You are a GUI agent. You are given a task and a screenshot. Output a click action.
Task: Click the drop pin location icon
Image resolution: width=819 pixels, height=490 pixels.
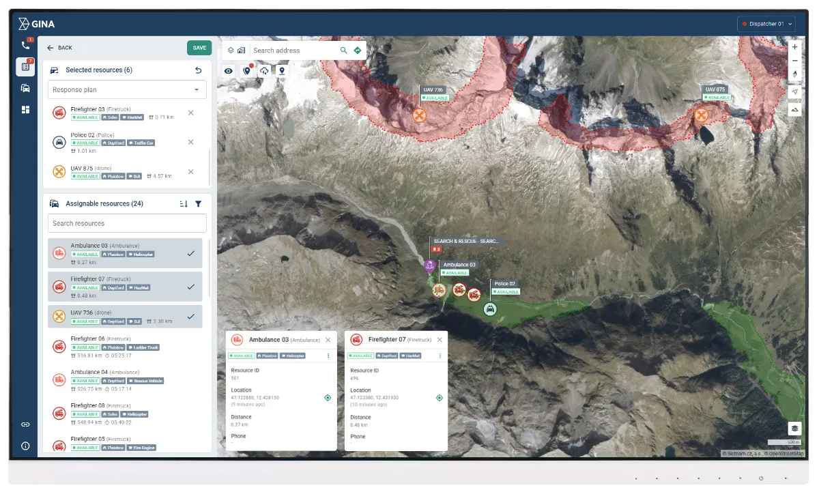coord(282,70)
